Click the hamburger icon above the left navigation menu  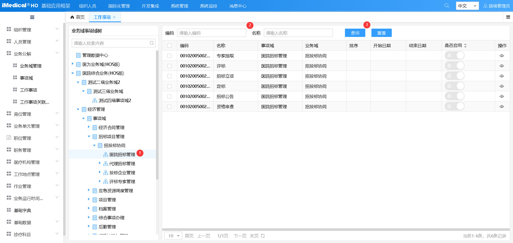point(32,17)
